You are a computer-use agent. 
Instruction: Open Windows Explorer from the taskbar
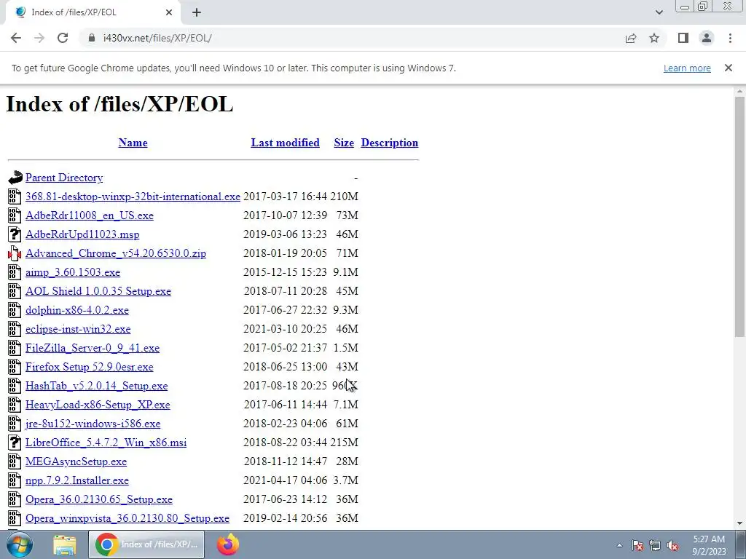click(x=65, y=544)
